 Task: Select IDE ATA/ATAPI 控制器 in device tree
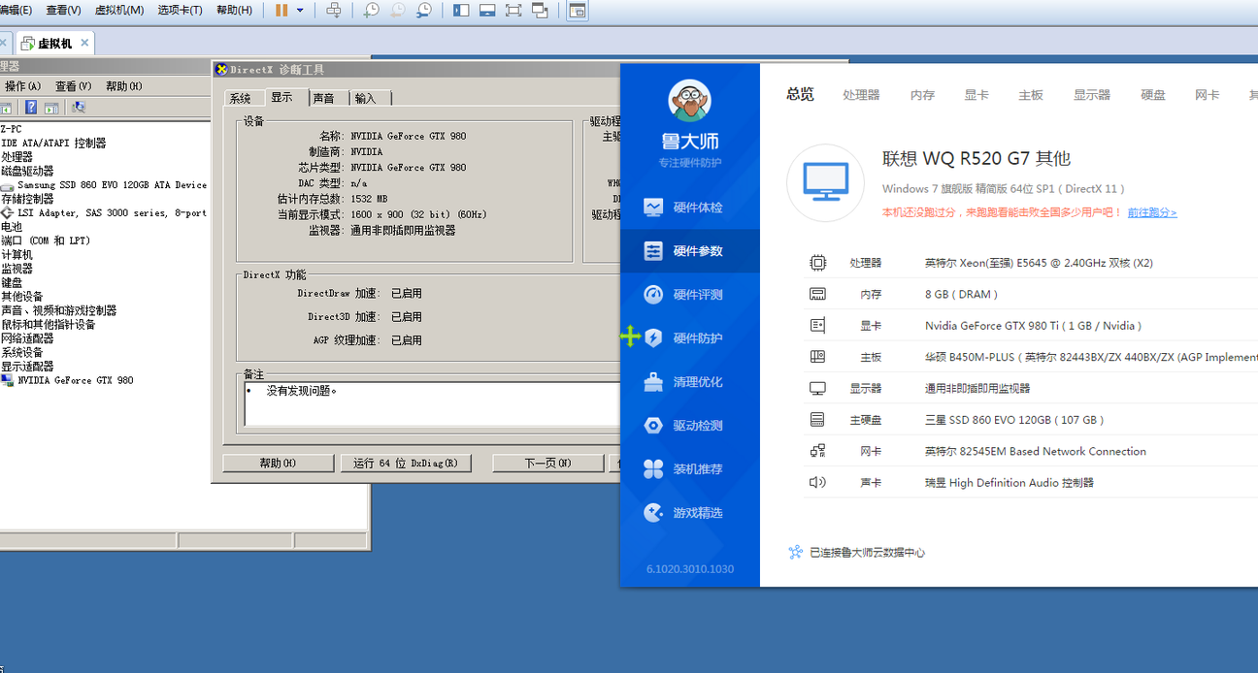click(x=53, y=144)
